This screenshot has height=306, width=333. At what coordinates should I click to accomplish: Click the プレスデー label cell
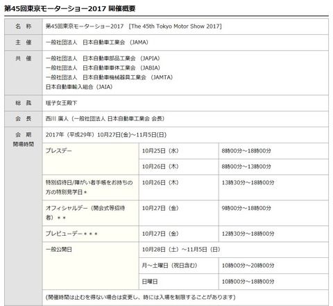91,159
